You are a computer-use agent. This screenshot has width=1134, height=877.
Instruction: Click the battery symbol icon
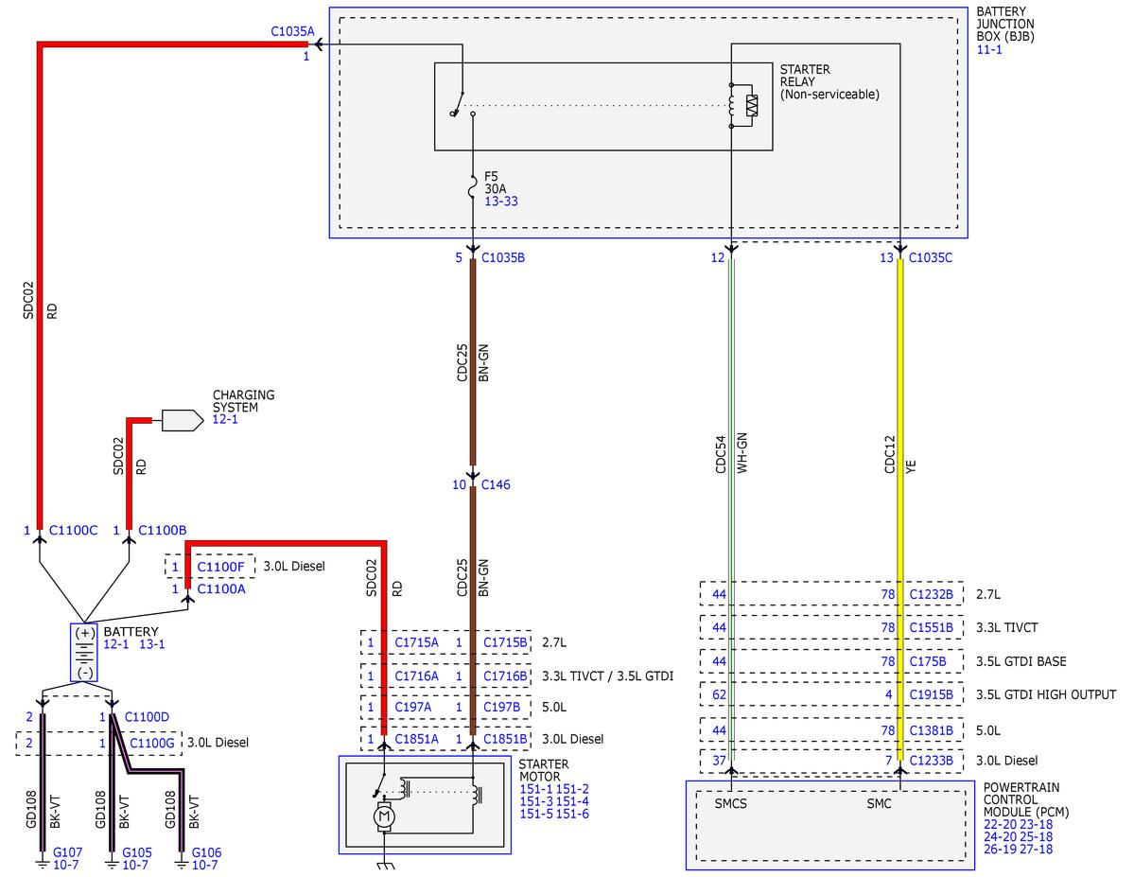[84, 652]
